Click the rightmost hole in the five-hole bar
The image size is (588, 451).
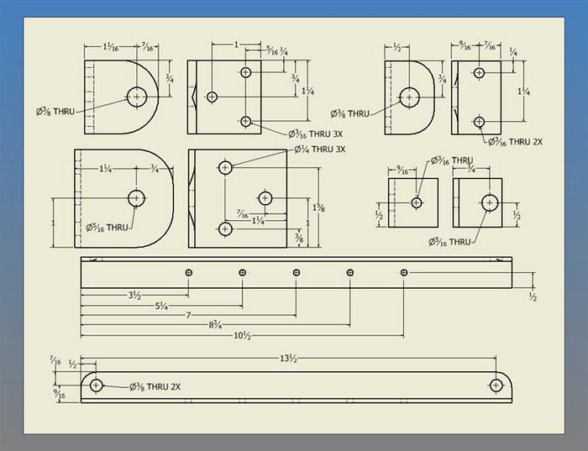pyautogui.click(x=404, y=272)
